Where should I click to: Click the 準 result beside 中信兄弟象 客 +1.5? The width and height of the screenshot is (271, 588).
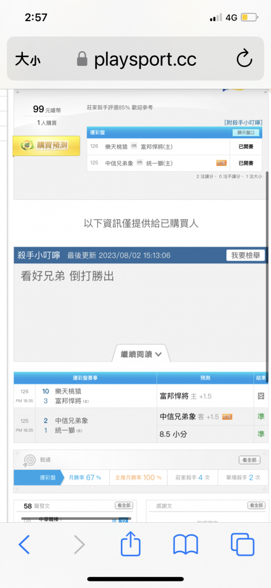click(261, 417)
